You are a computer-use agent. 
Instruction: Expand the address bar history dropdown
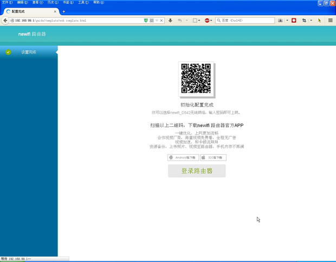point(157,21)
